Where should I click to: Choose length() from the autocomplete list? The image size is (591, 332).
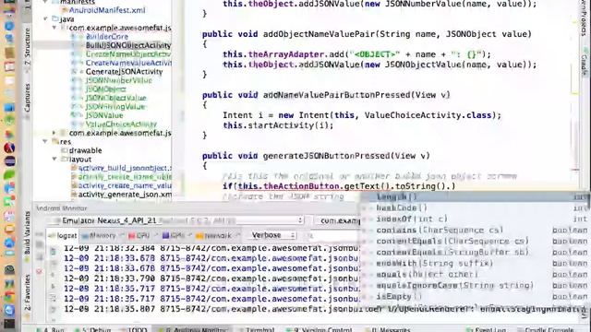(x=475, y=196)
